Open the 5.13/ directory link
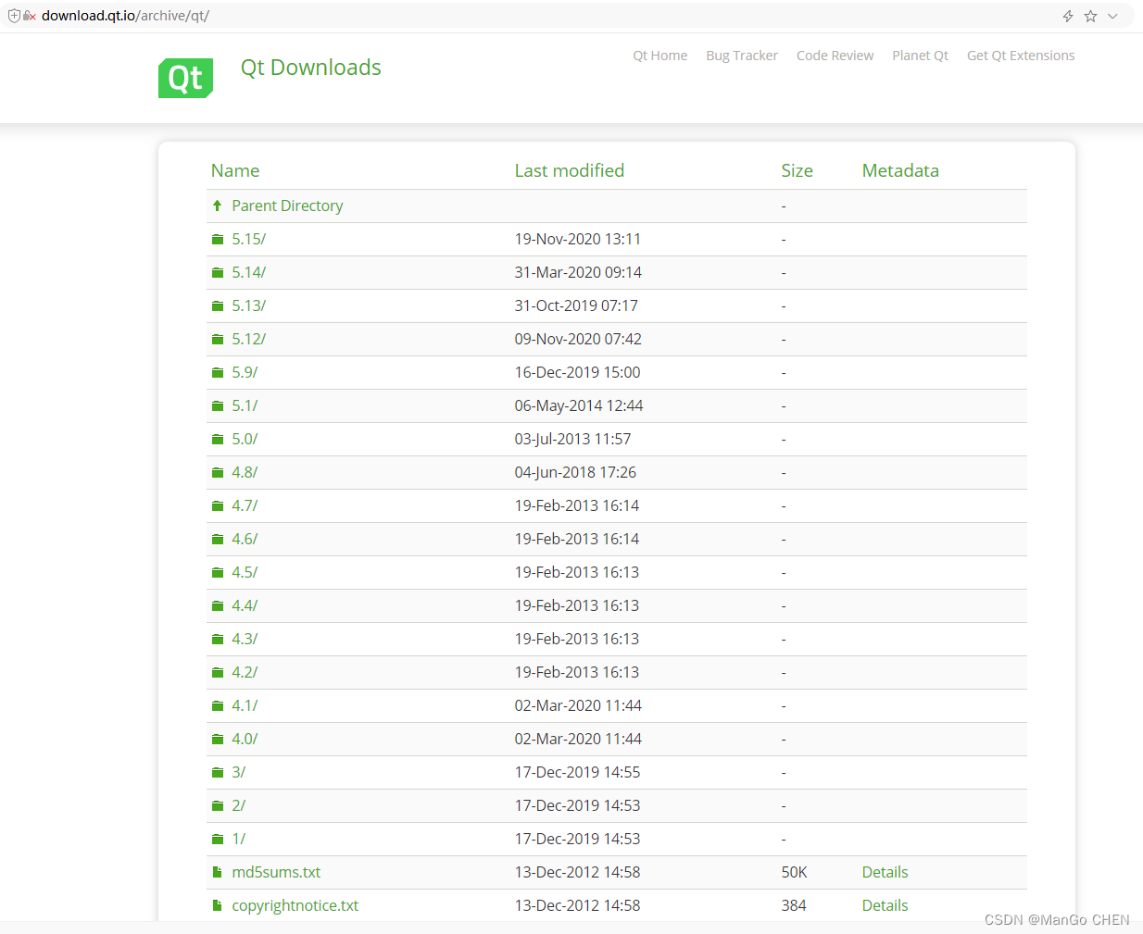 click(x=248, y=305)
